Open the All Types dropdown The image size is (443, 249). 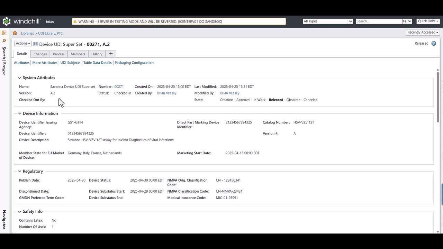click(x=327, y=21)
